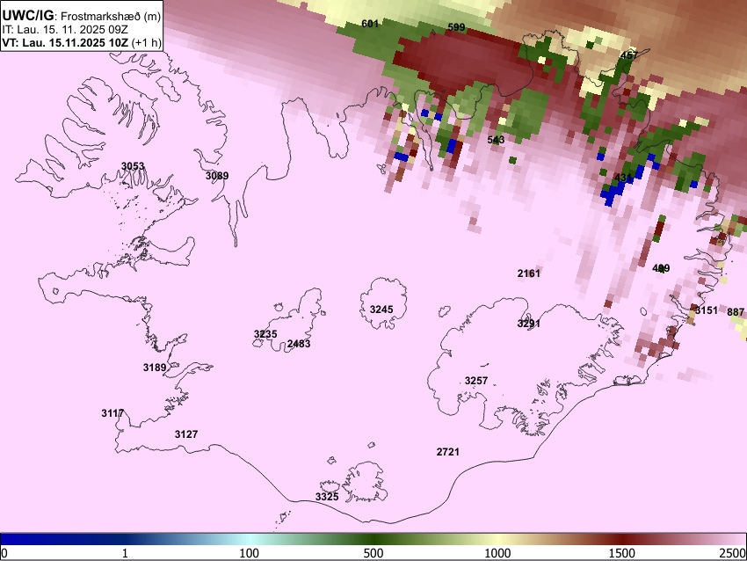Click the map value 887
Image resolution: width=747 pixels, height=561 pixels.
736,312
